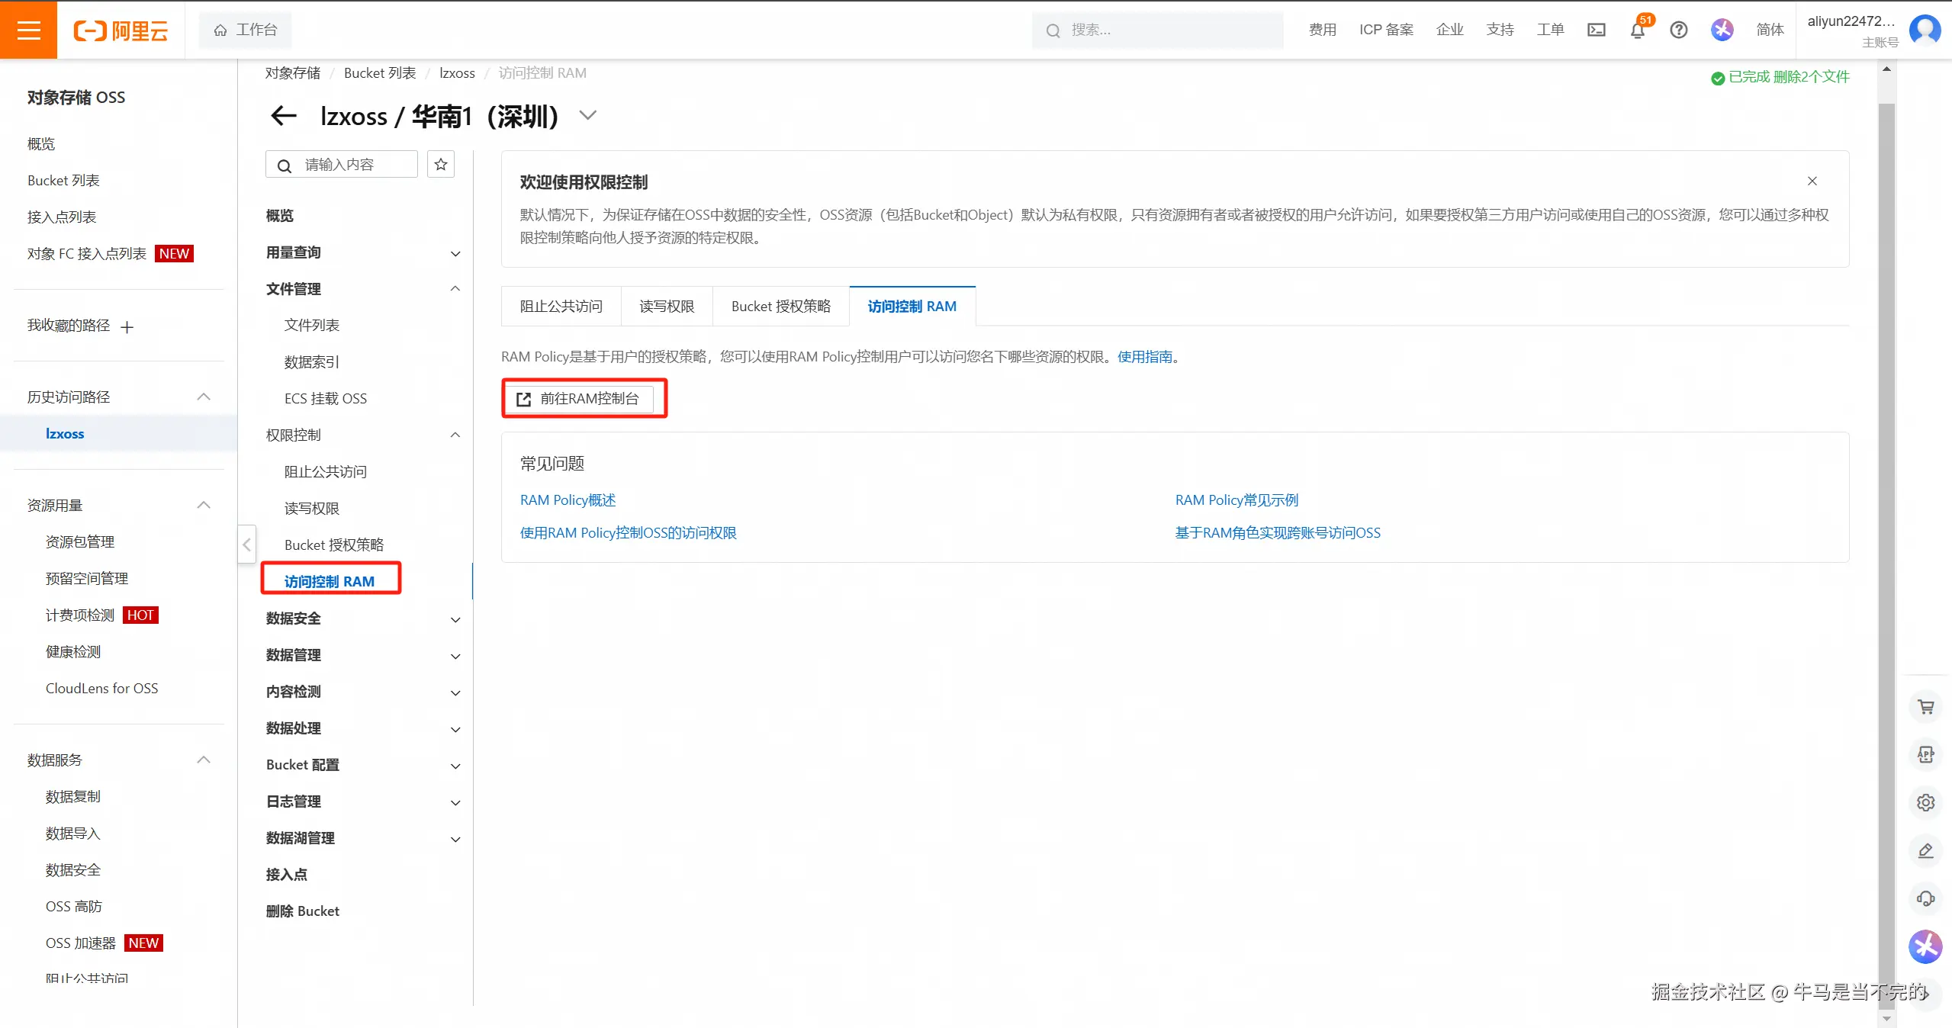The width and height of the screenshot is (1952, 1028).
Task: Close the welcome permission control banner
Action: 1812,181
